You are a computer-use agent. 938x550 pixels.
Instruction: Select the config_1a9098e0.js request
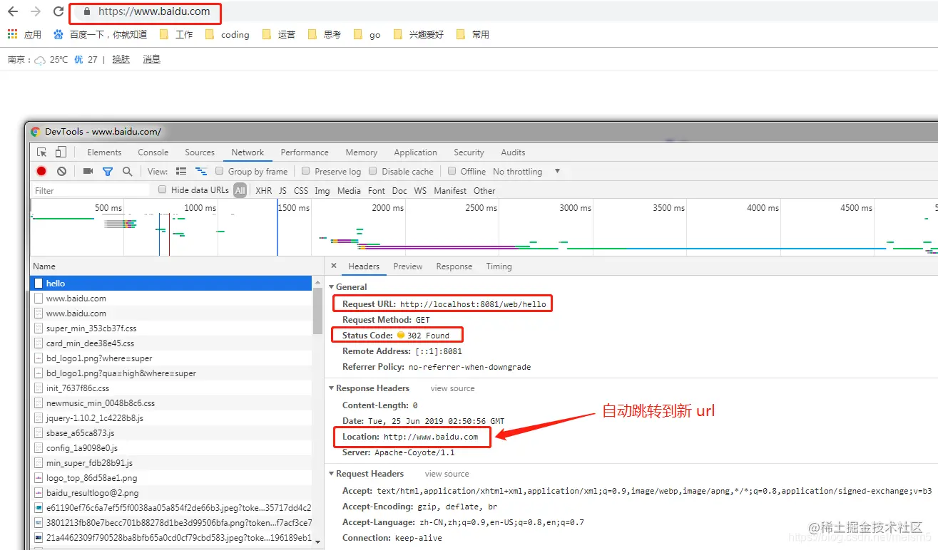pyautogui.click(x=171, y=448)
